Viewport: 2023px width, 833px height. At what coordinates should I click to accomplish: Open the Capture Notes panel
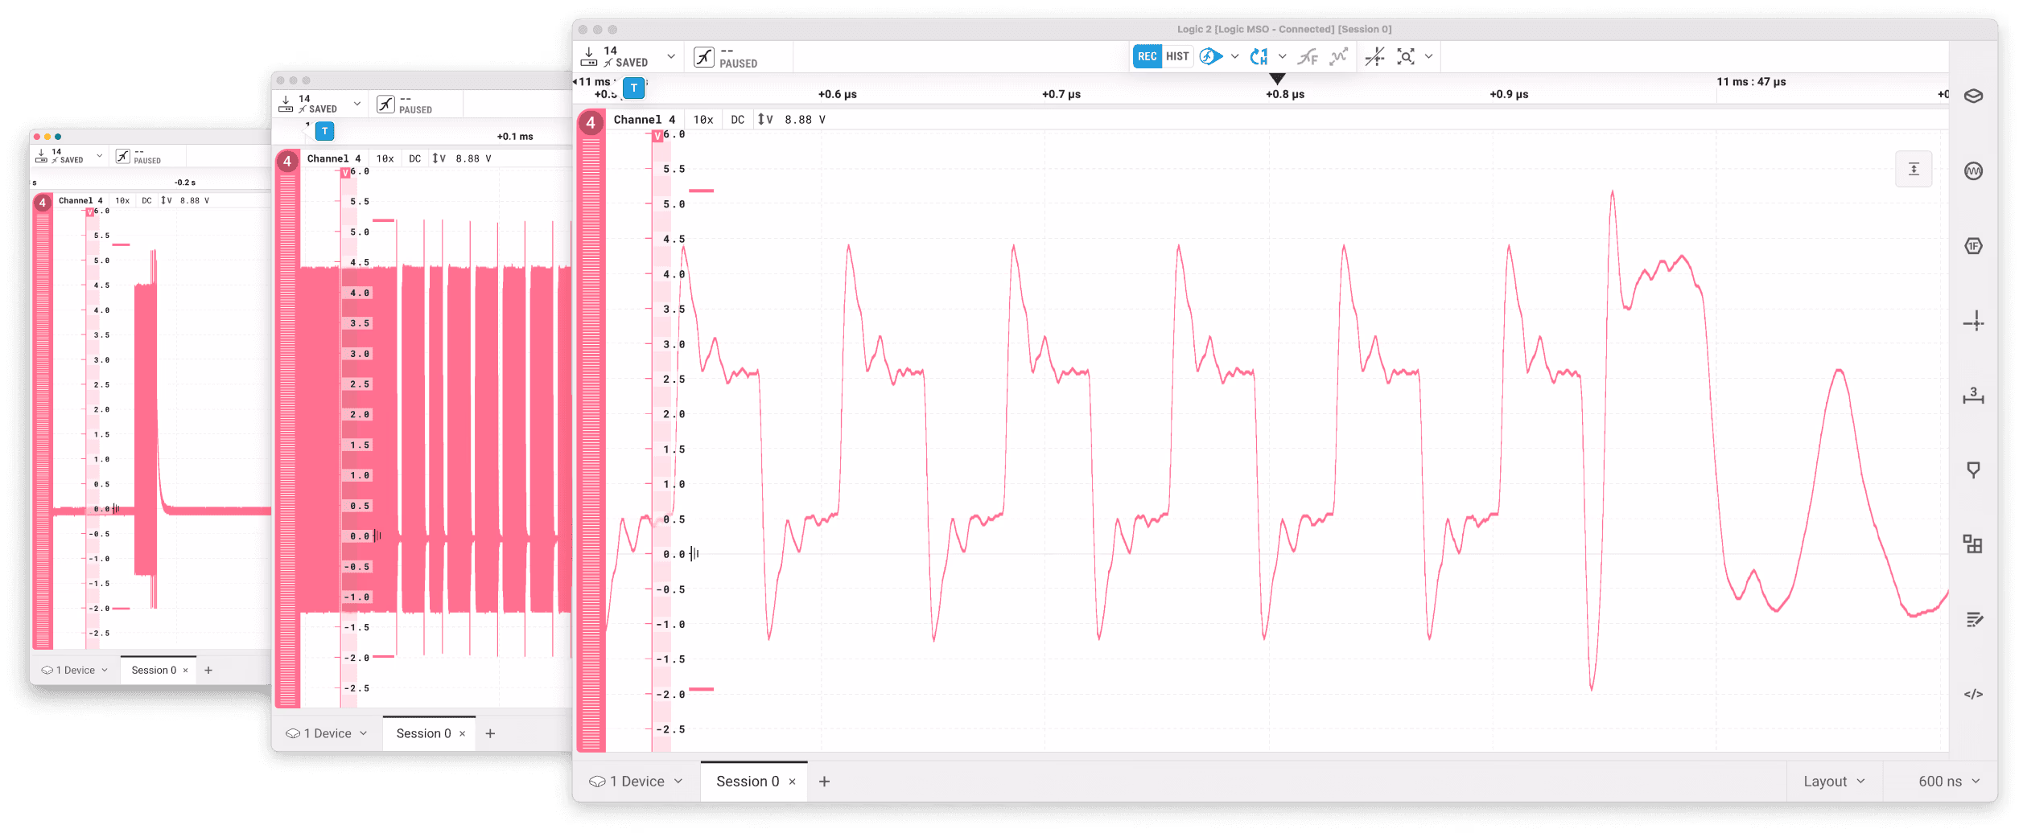pos(1976,618)
